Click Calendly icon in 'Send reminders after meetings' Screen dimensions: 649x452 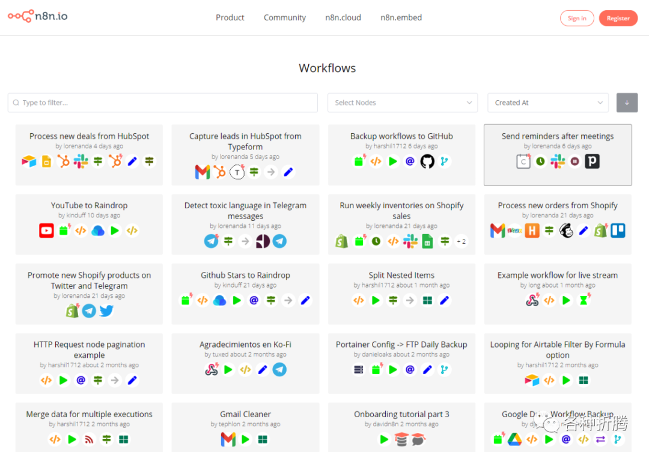(x=523, y=161)
